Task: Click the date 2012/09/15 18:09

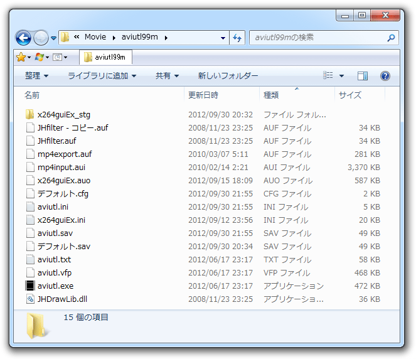Action: pos(220,181)
